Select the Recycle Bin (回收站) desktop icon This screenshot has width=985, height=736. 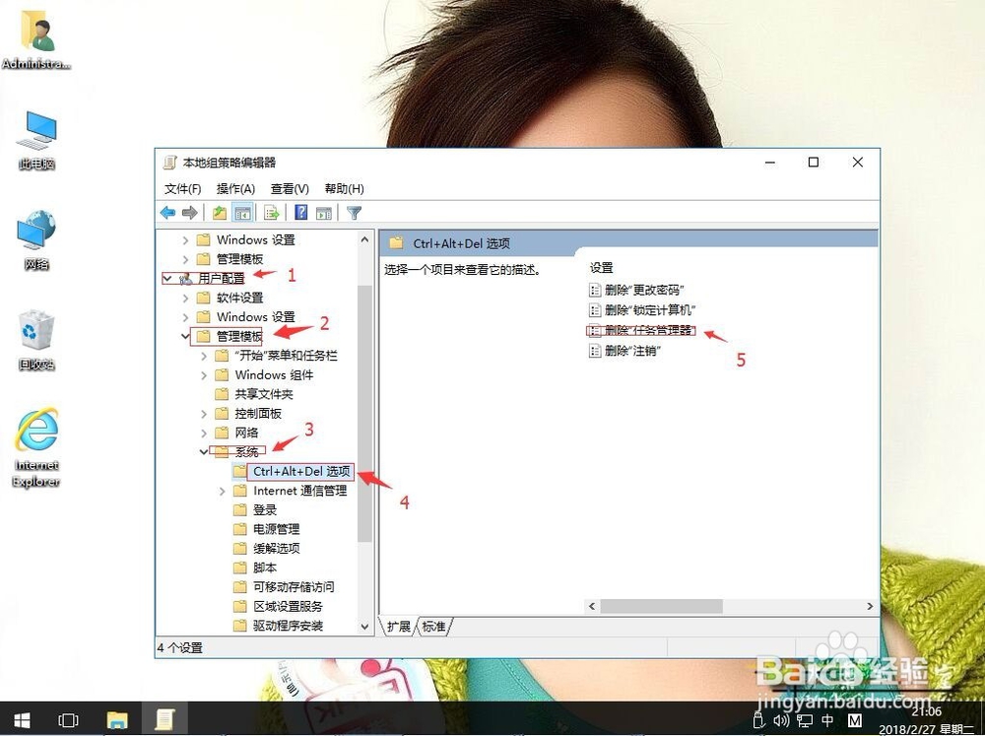point(36,340)
